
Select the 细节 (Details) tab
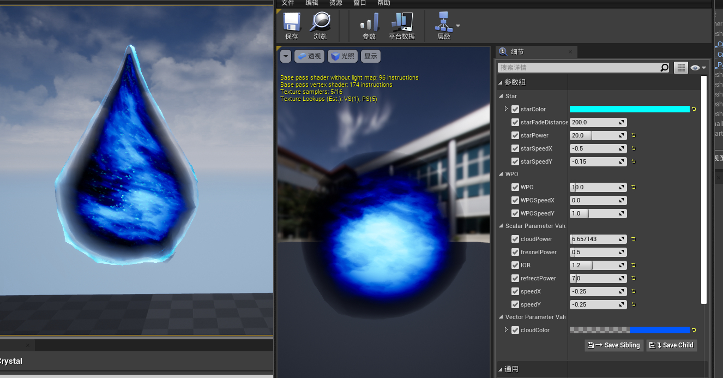(517, 52)
